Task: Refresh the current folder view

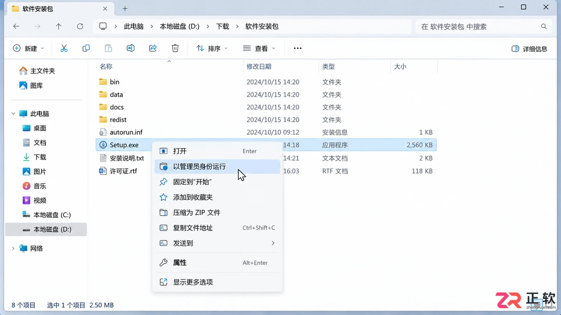Action: [80, 26]
